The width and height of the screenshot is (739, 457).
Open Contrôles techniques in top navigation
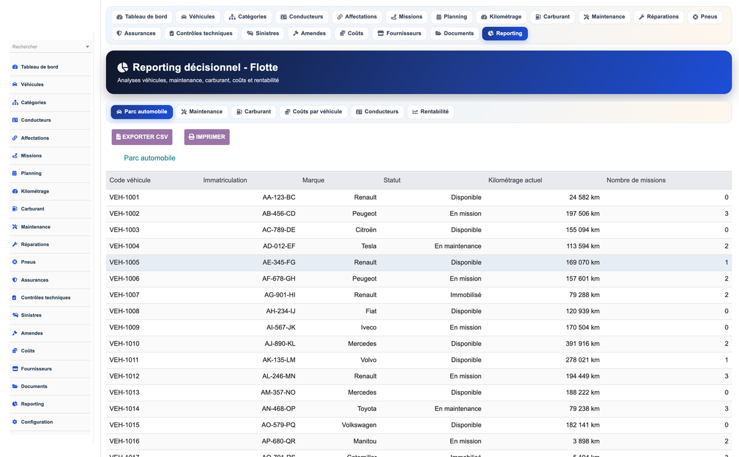200,33
